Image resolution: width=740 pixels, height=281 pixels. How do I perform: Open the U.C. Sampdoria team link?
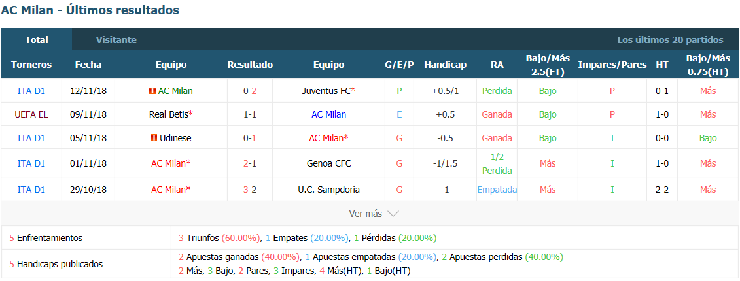(x=328, y=190)
